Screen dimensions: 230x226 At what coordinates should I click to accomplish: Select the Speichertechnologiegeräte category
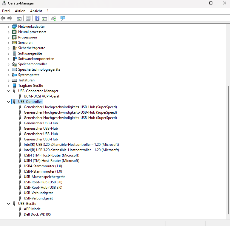[x=39, y=69]
